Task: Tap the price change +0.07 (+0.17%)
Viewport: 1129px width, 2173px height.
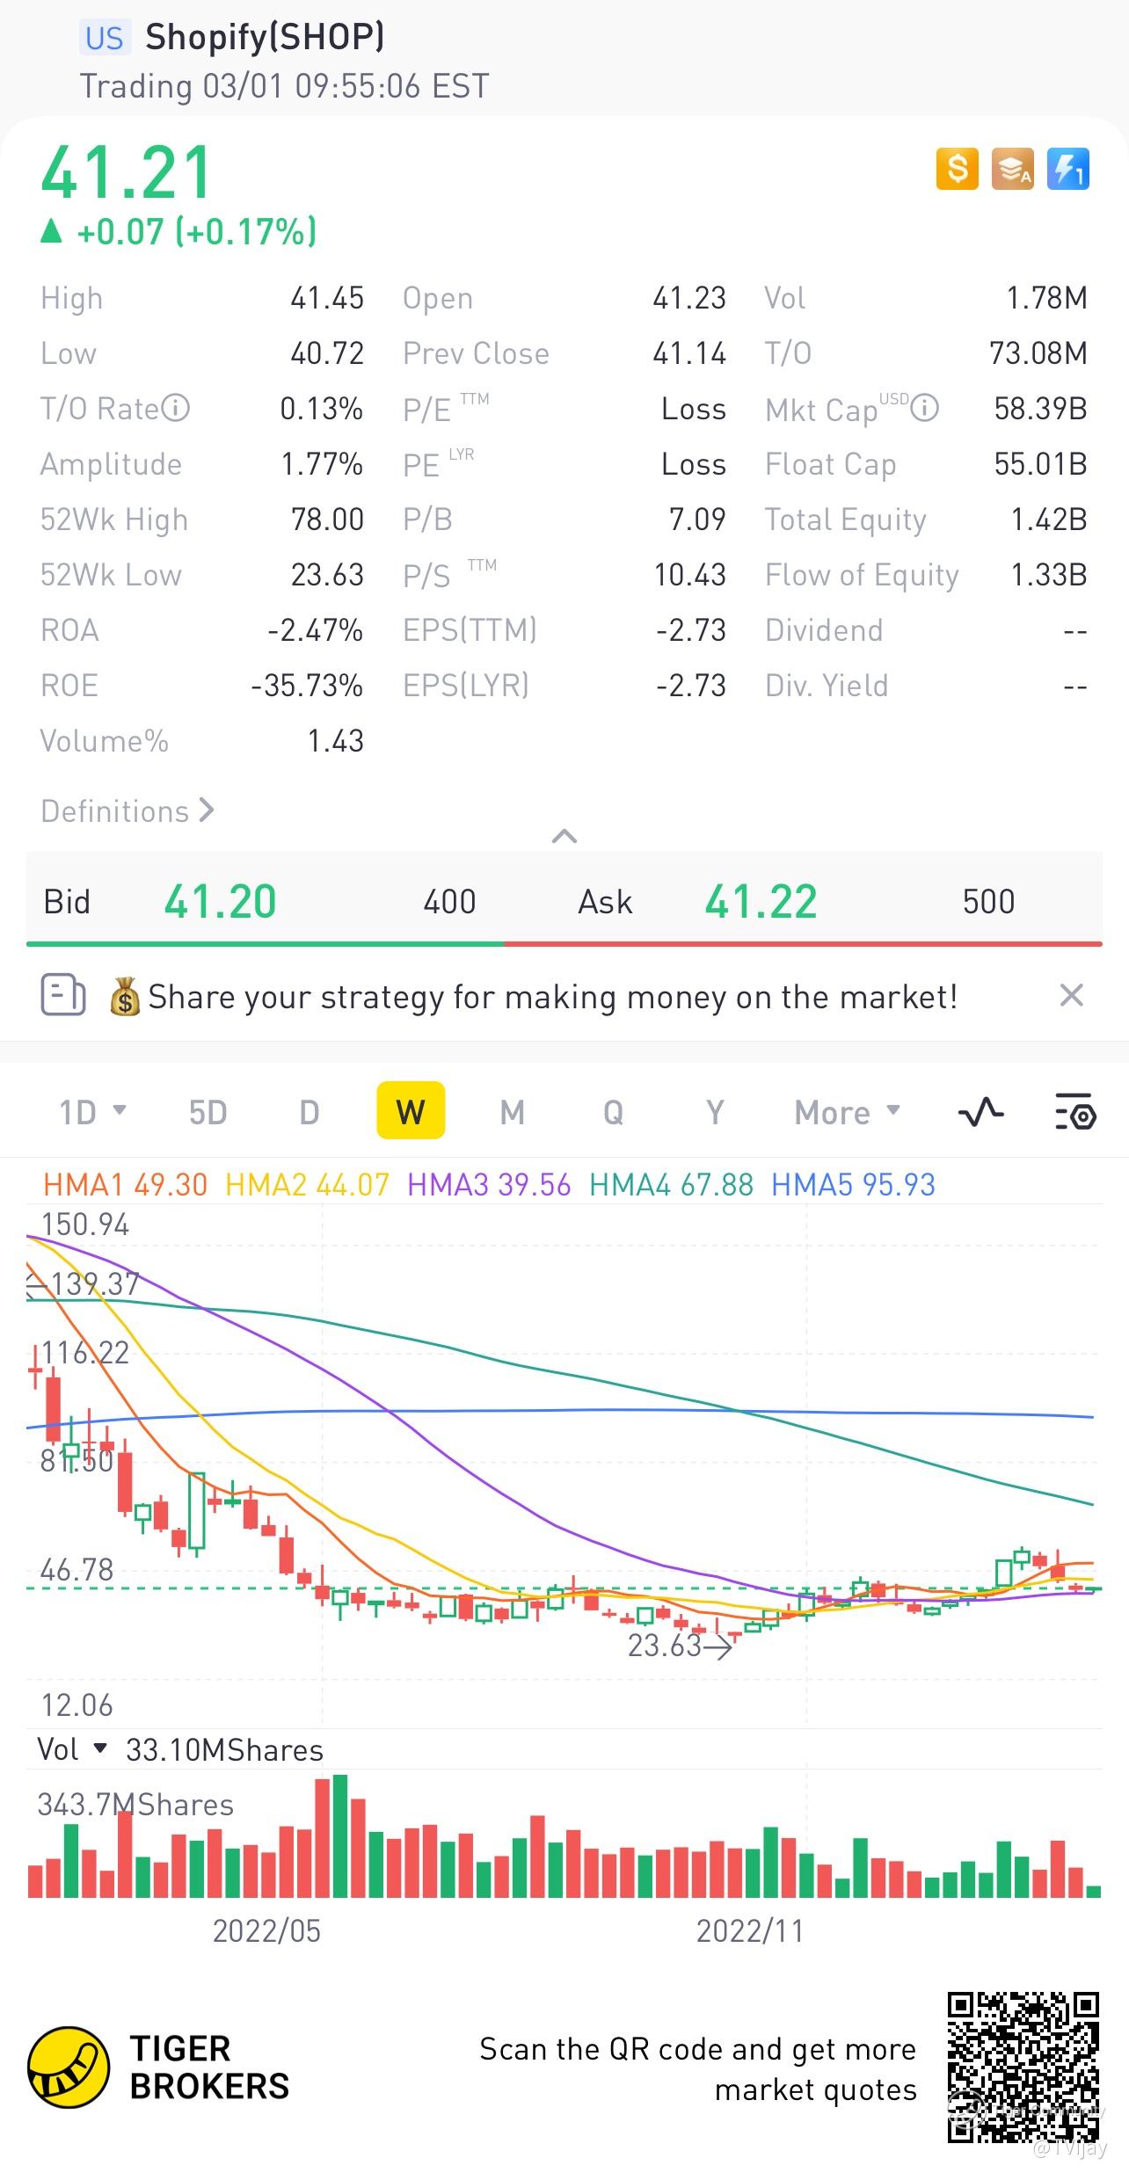Action: 178,231
